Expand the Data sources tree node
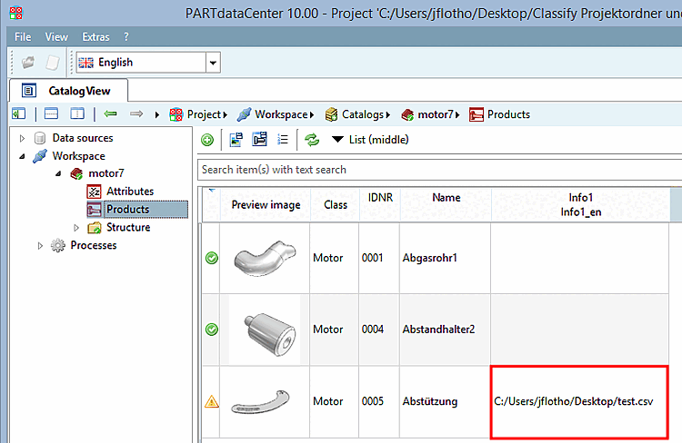The image size is (682, 443). click(x=22, y=139)
